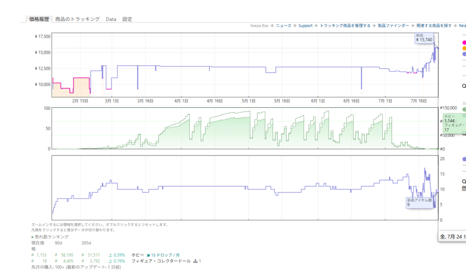Click the 5月 16日 date label
The height and width of the screenshot is (275, 466).
coord(282,101)
